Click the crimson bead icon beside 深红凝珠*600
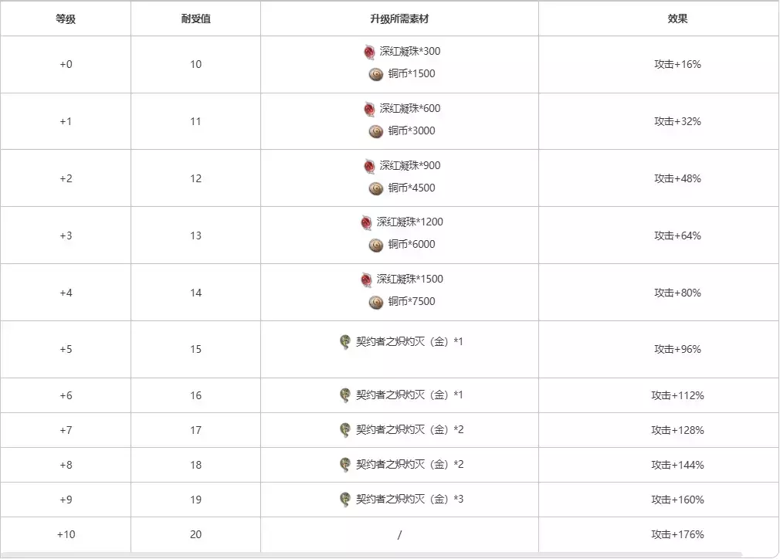 click(x=369, y=109)
